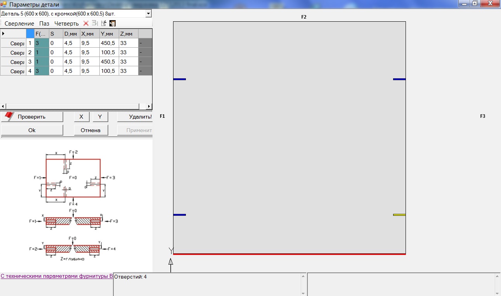Click the Z value 33 in row 3

point(128,62)
